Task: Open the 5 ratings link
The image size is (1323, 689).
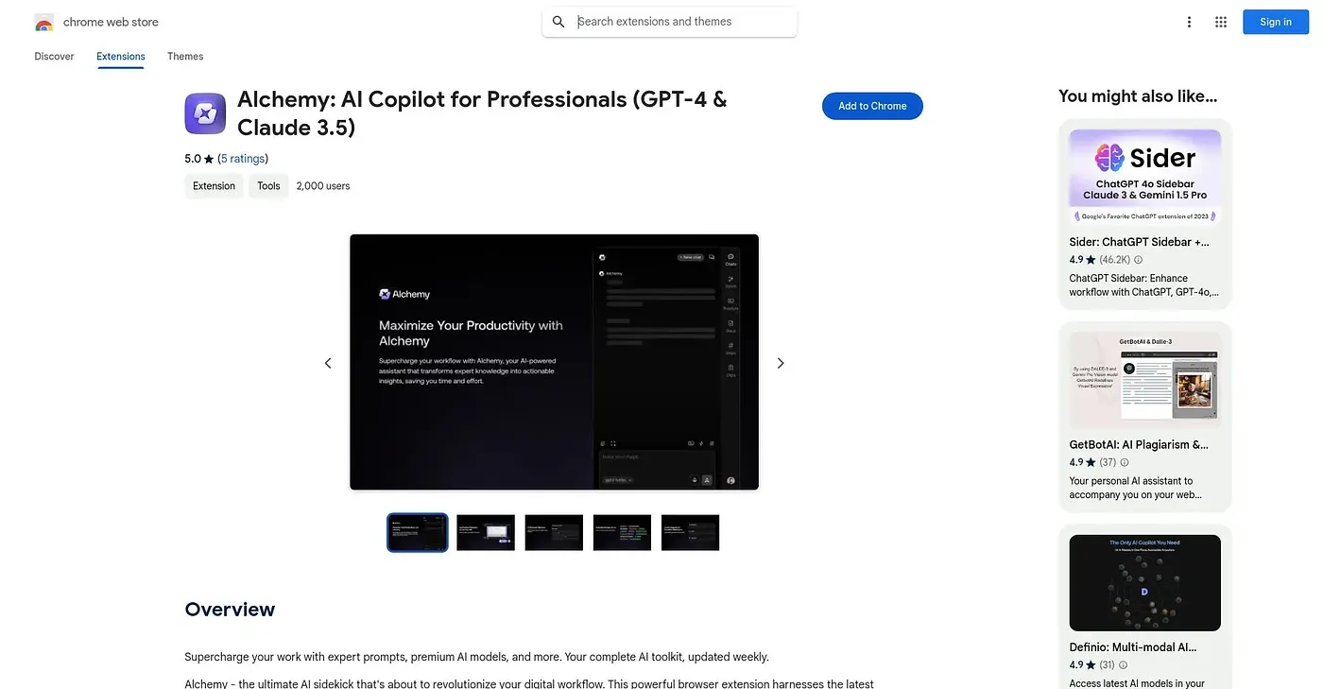Action: [x=243, y=159]
